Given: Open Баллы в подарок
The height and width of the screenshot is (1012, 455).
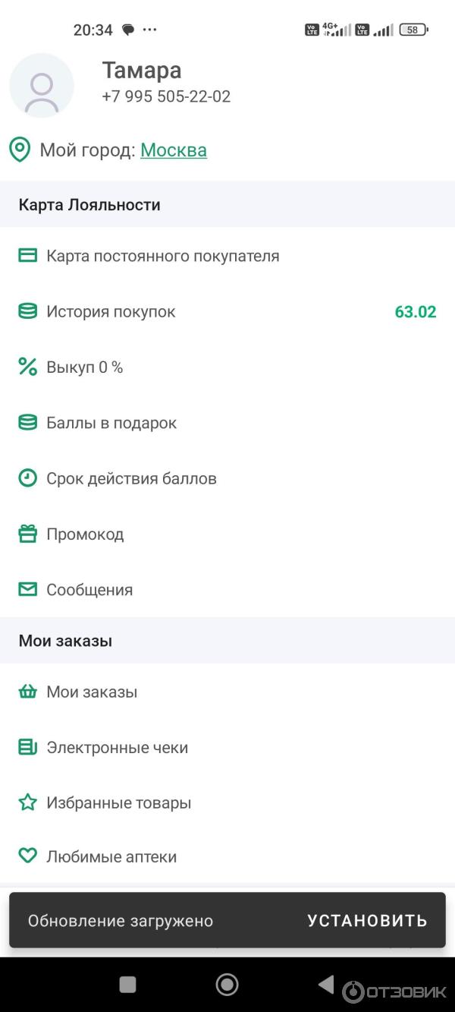Looking at the screenshot, I should tap(111, 423).
